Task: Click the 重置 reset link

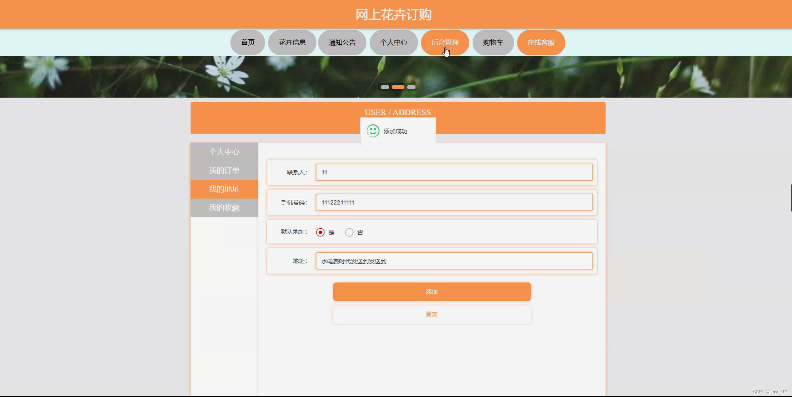Action: pyautogui.click(x=431, y=314)
